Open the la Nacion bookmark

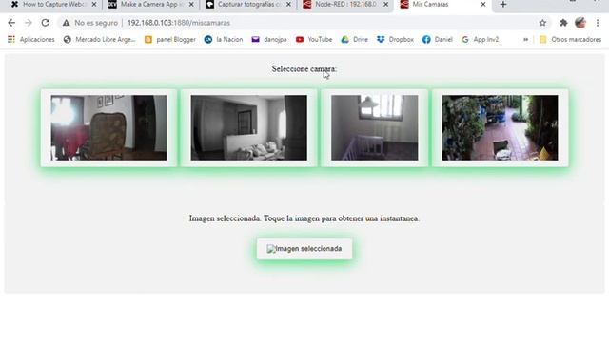224,40
